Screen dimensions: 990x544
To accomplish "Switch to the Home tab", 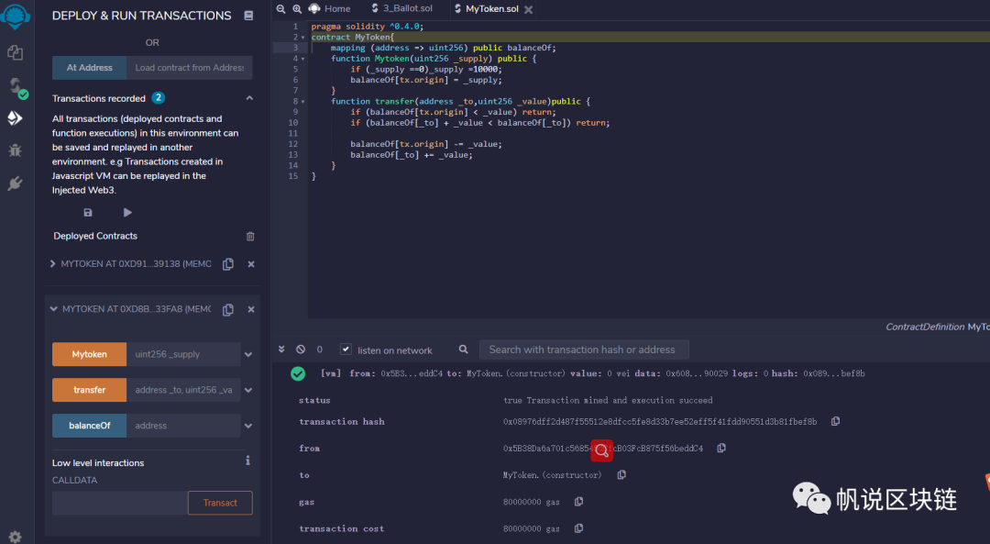I will pos(330,9).
